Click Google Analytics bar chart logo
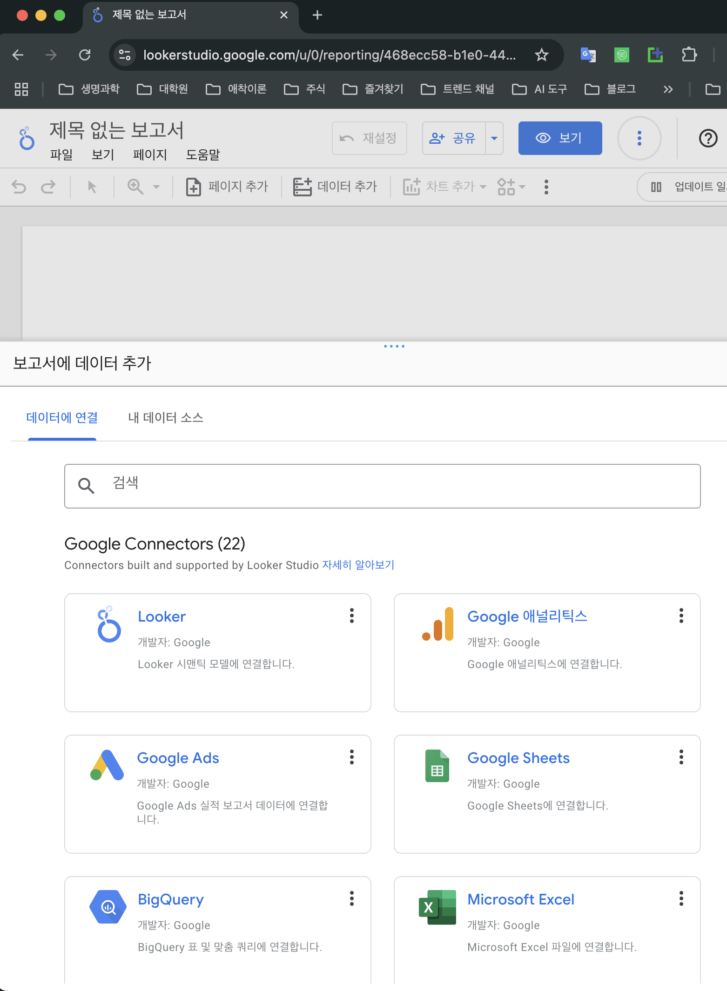This screenshot has width=727, height=991. click(438, 624)
